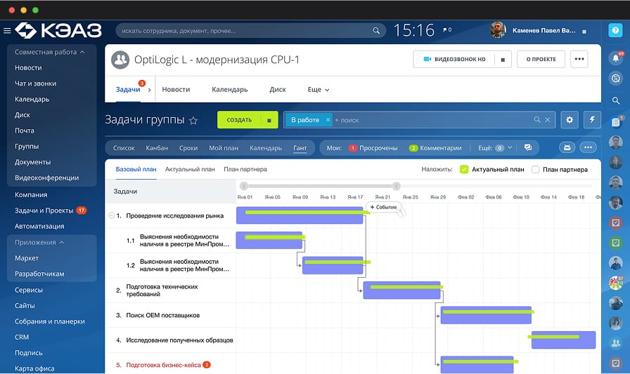This screenshot has height=374, width=630.
Task: Click the robot icon in the toolbar
Action: 567,147
